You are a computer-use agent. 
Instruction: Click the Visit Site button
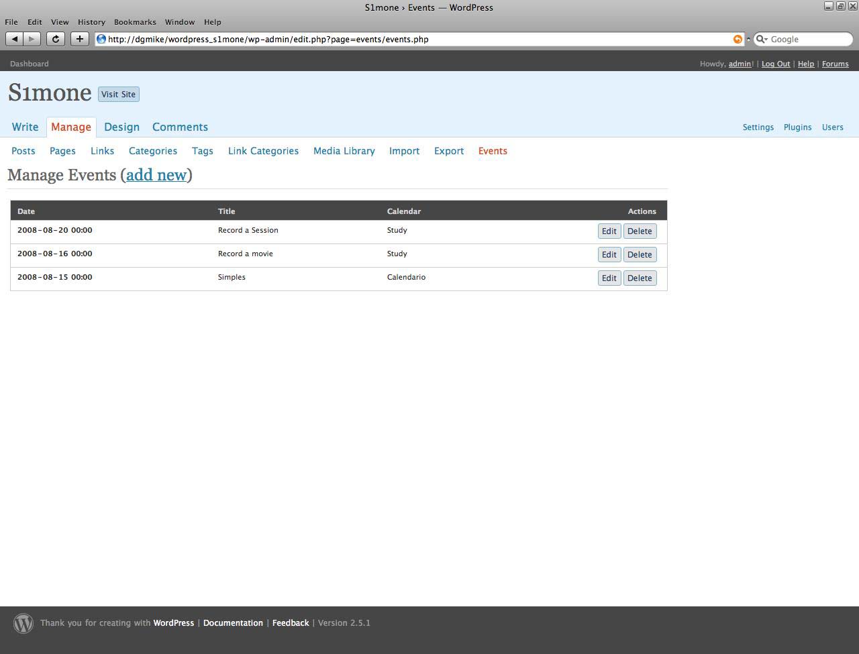point(119,94)
